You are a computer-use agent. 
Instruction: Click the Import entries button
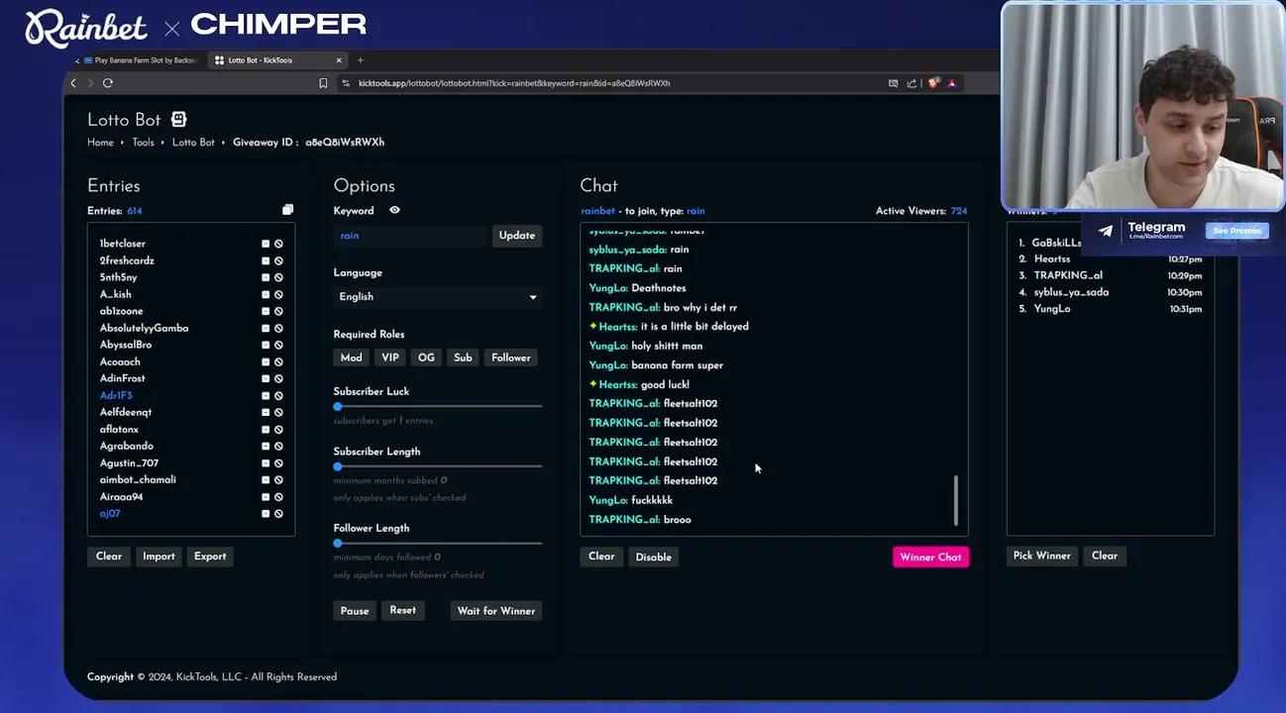pyautogui.click(x=159, y=557)
